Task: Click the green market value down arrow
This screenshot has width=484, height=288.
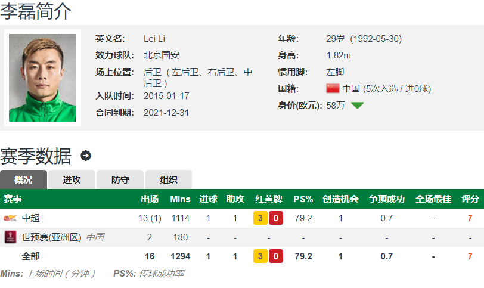Action: 357,106
